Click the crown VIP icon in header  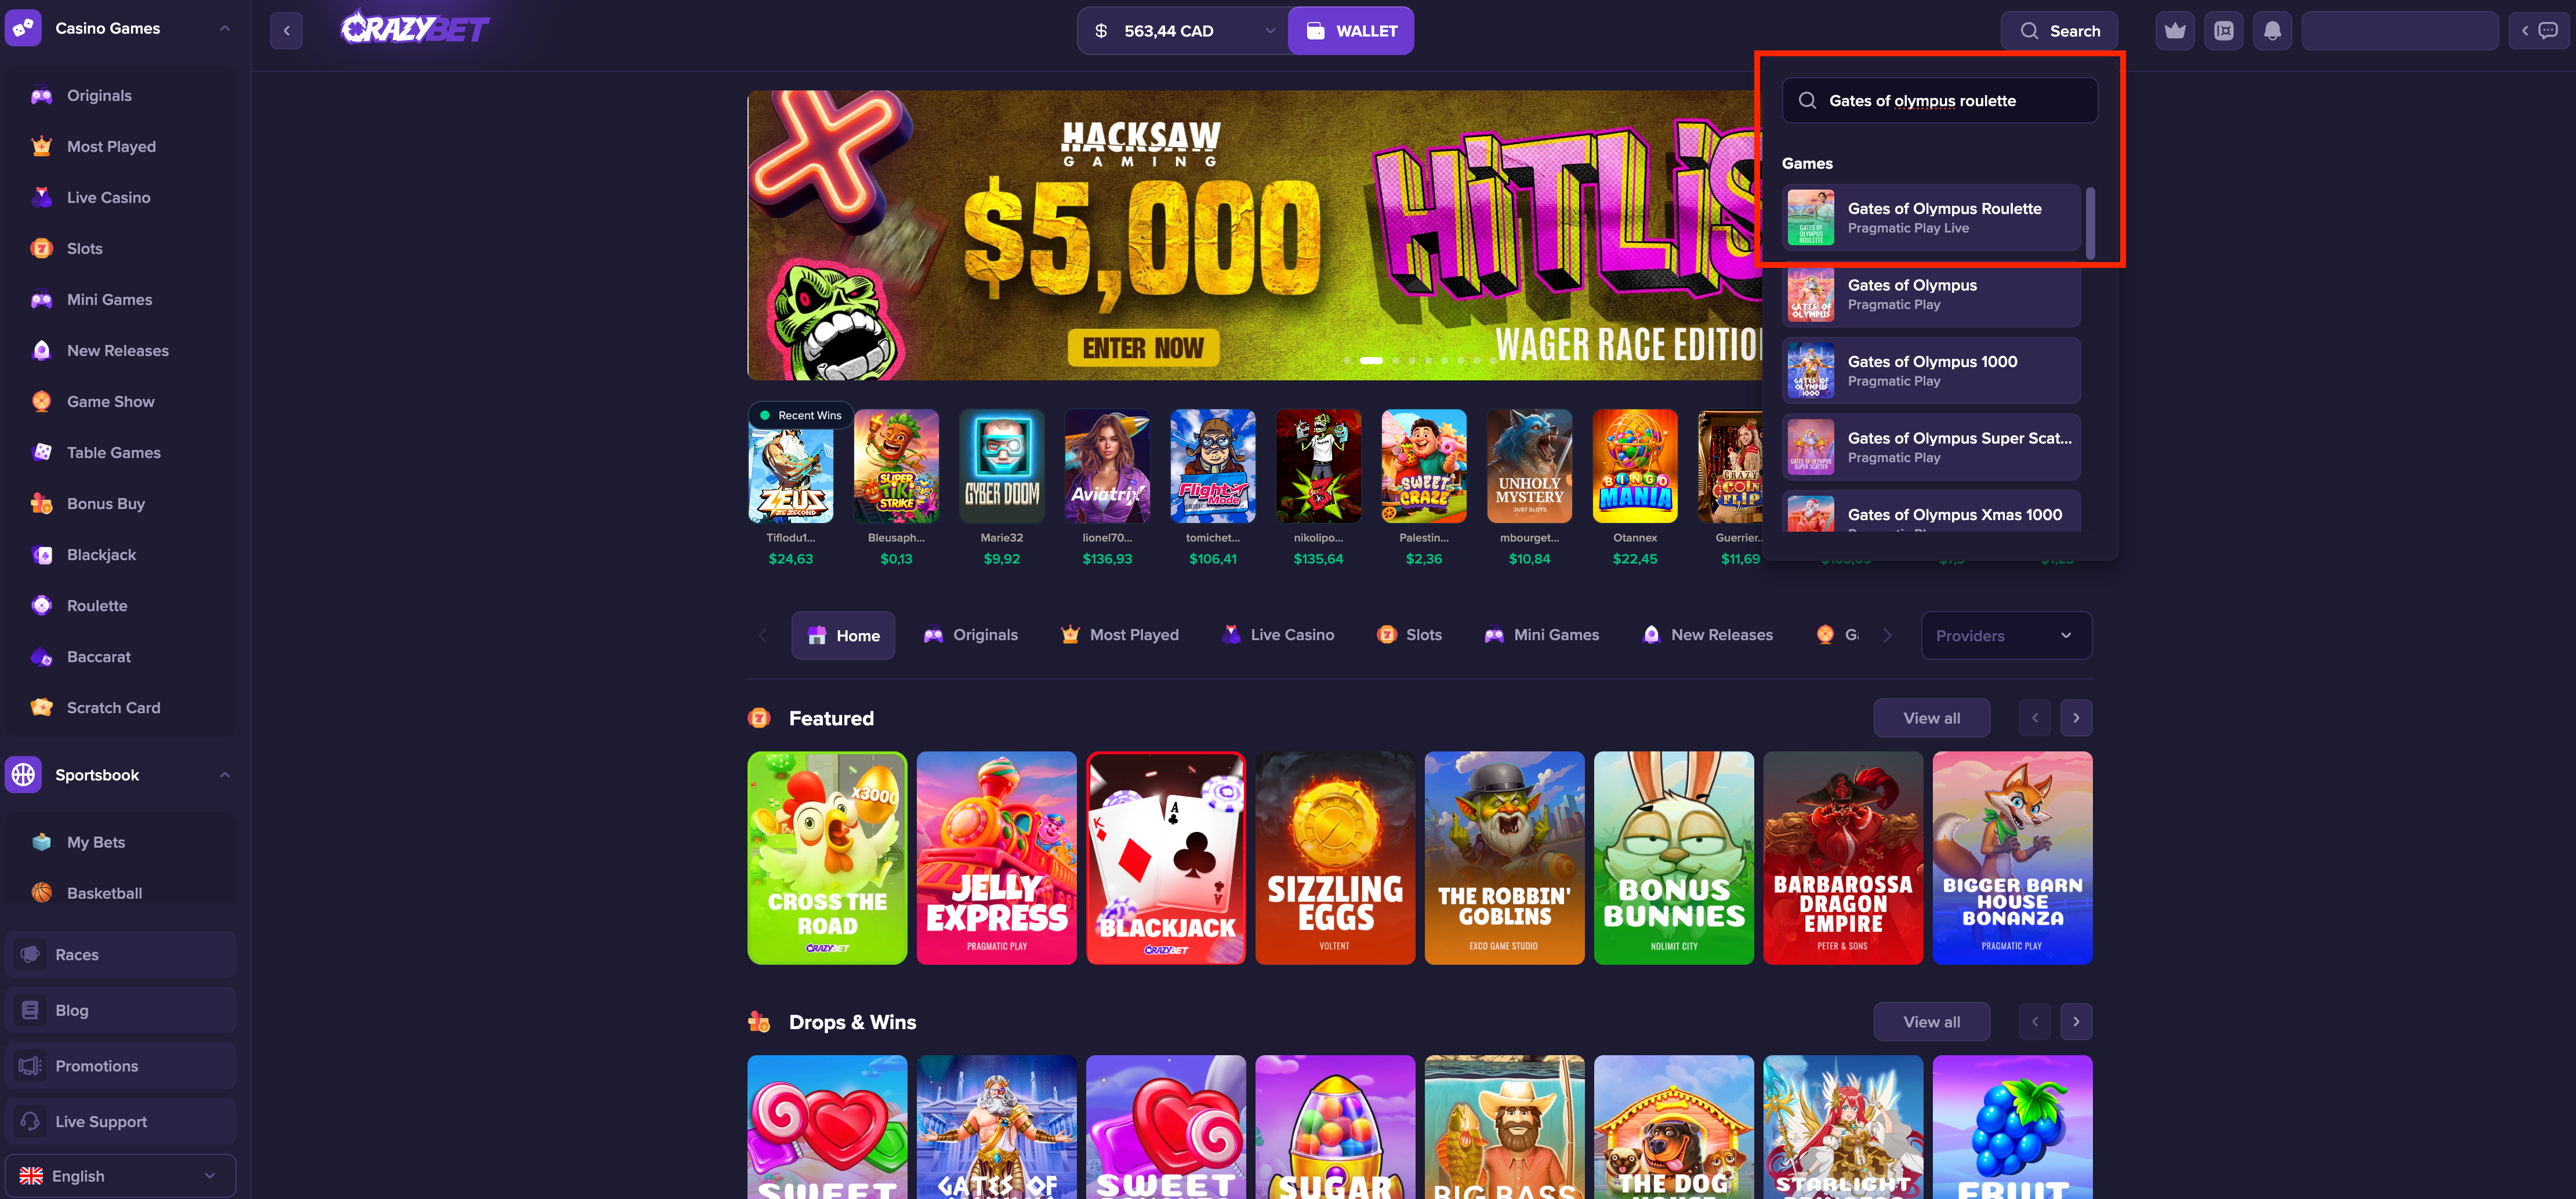[x=2175, y=31]
